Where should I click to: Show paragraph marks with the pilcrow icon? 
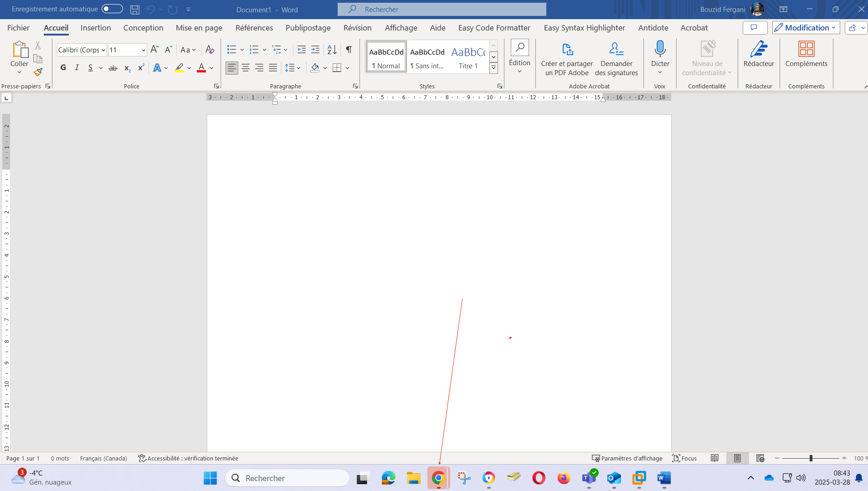[x=349, y=50]
